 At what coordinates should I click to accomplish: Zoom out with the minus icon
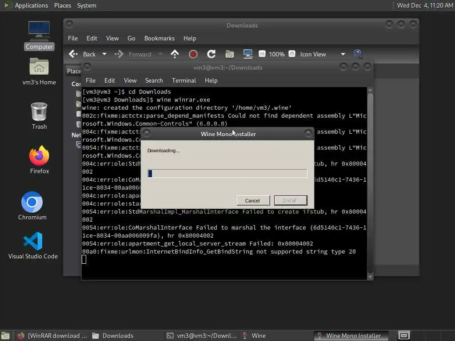[x=262, y=54]
